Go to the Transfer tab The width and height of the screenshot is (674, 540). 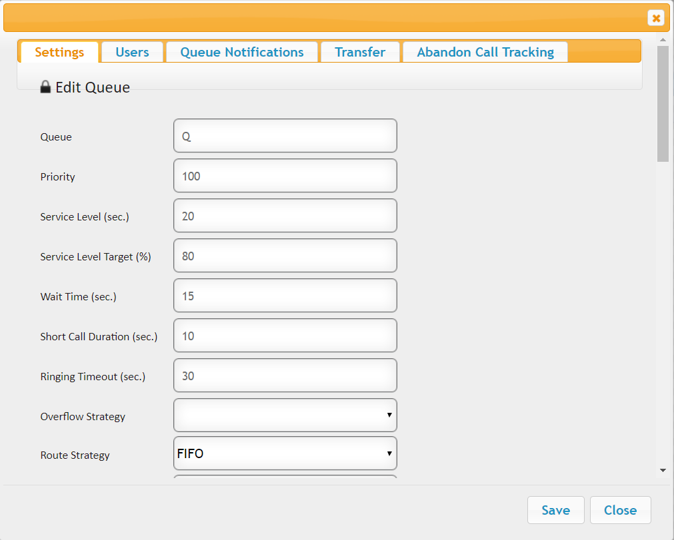click(360, 52)
